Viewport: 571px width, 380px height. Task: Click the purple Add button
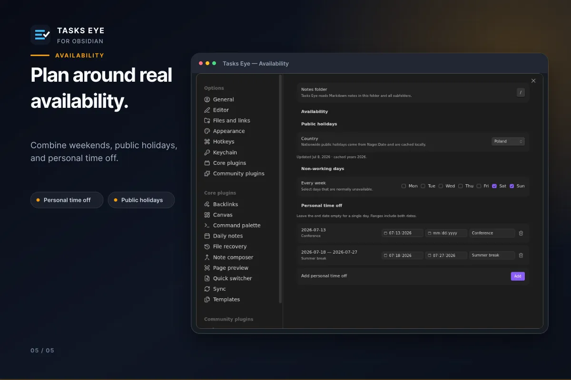click(518, 276)
